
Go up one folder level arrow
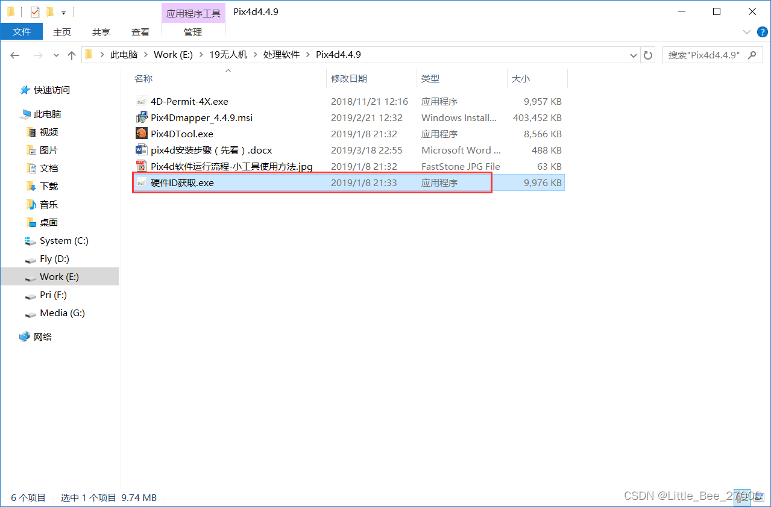[72, 55]
